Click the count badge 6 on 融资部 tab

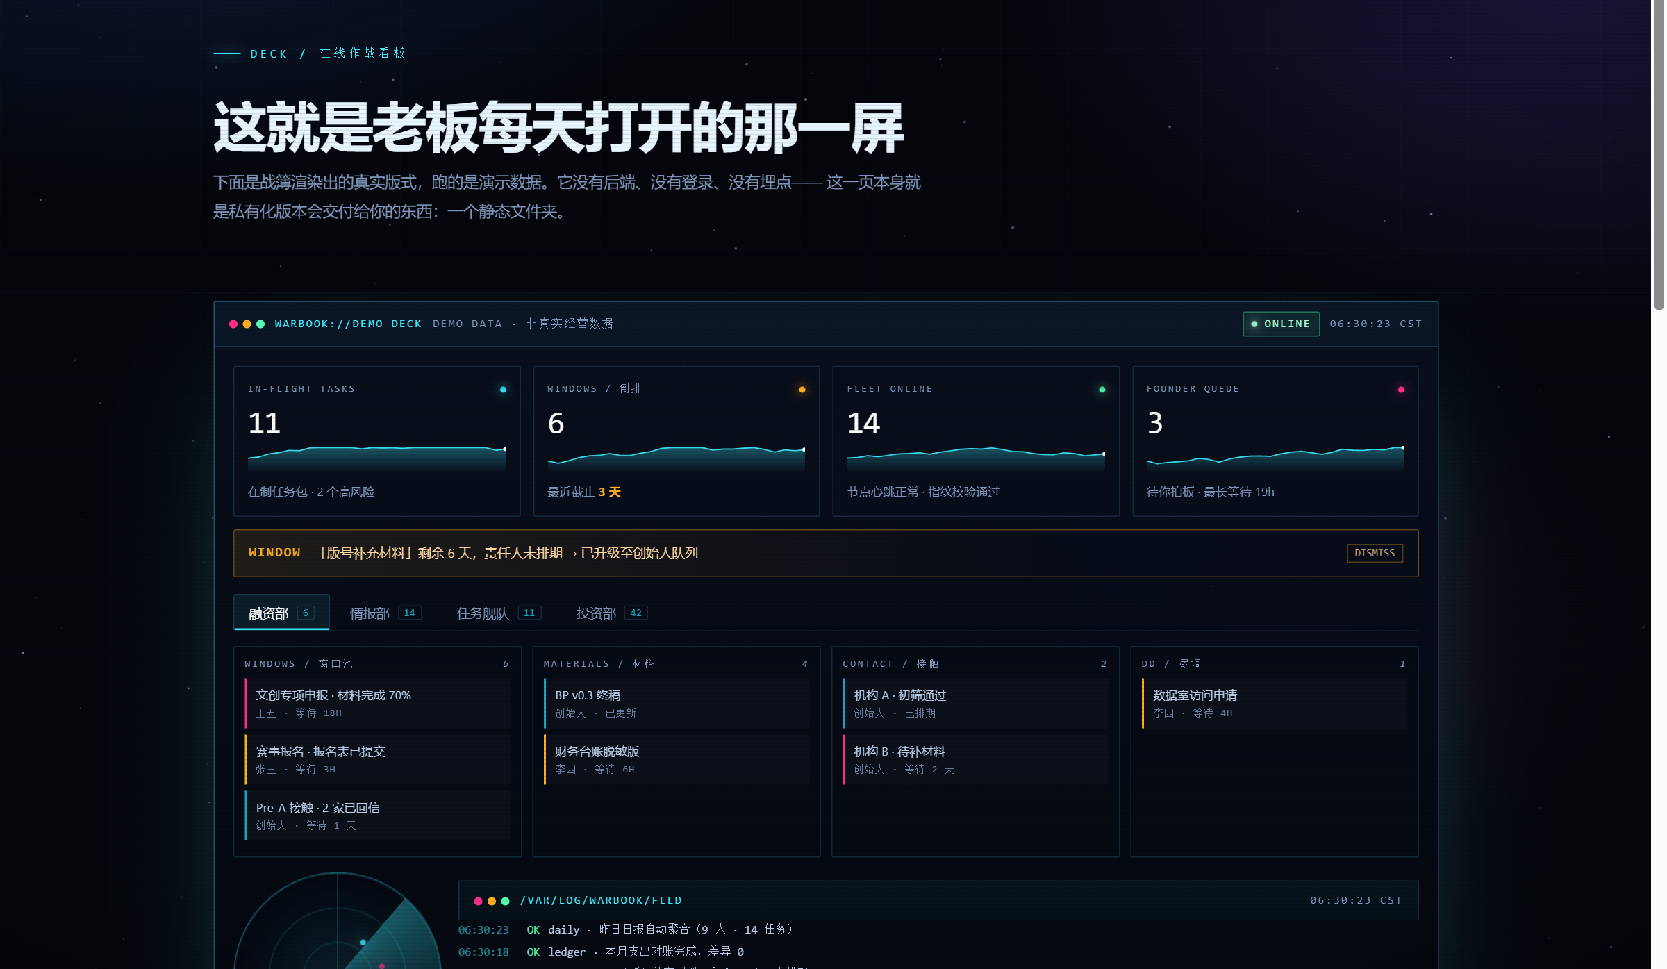pos(306,613)
